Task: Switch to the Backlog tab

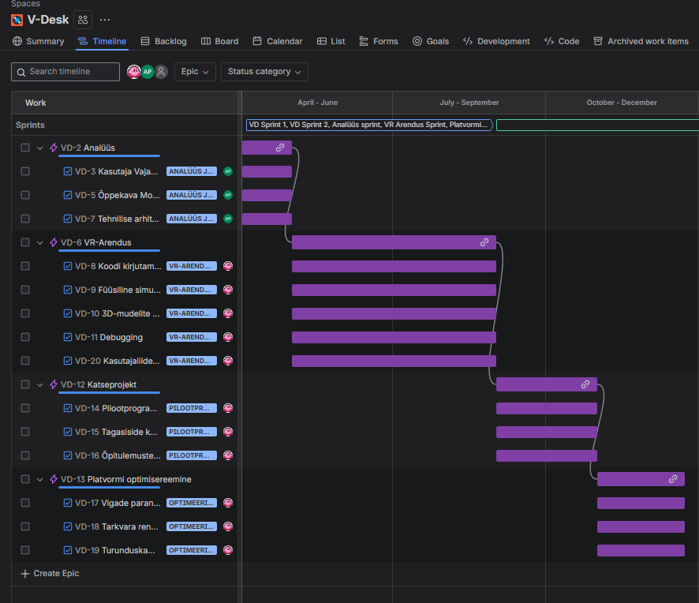Action: [163, 41]
